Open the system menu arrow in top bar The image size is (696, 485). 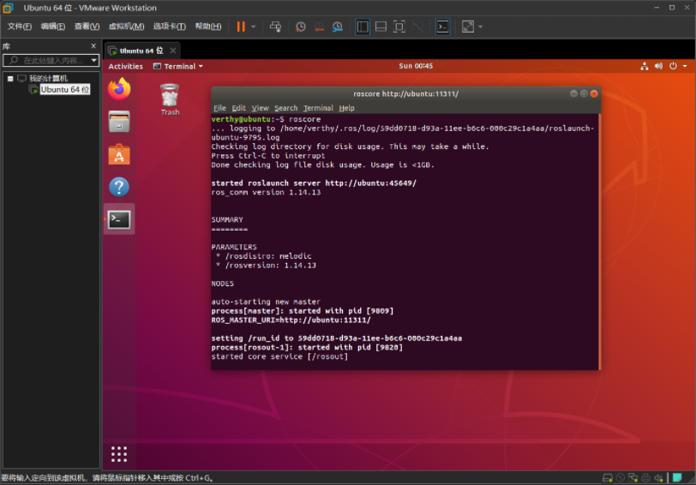685,66
